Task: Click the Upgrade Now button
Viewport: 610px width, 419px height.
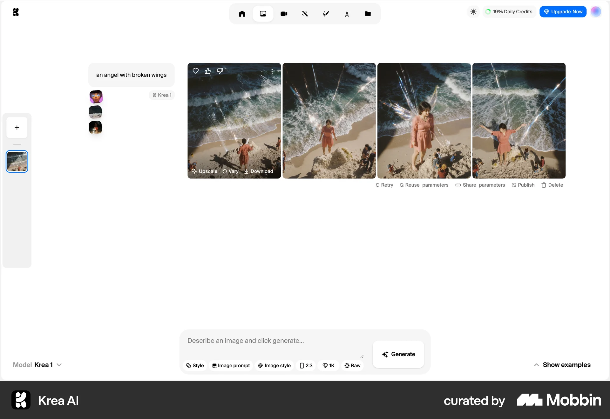Action: [563, 11]
